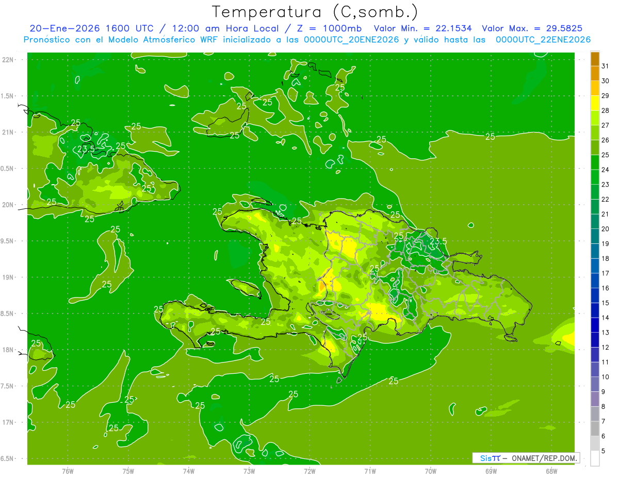Click the "17N" latitude axis label
Image resolution: width=619 pixels, height=478 pixels.
click(x=7, y=422)
